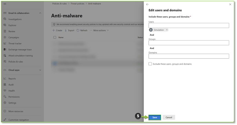This screenshot has height=125, width=237.
Task: Sort by the Name column header
Action: click(x=61, y=37)
